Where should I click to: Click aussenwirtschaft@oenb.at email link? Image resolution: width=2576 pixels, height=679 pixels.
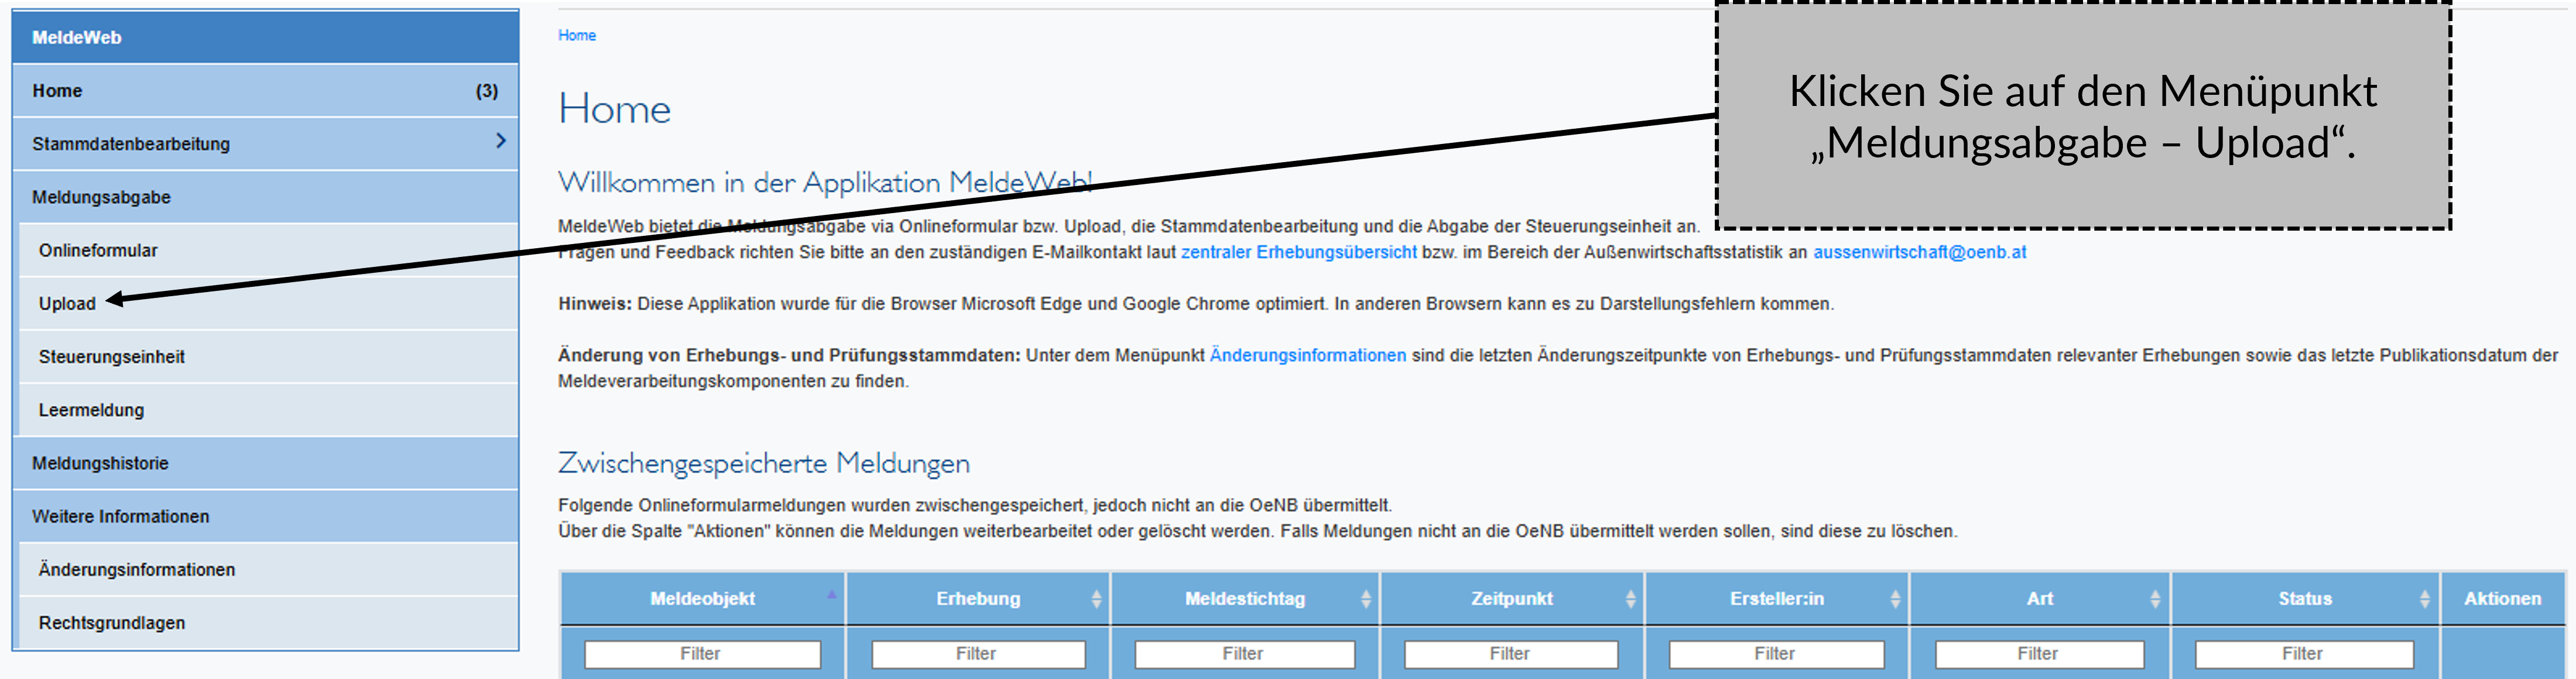pyautogui.click(x=1919, y=252)
